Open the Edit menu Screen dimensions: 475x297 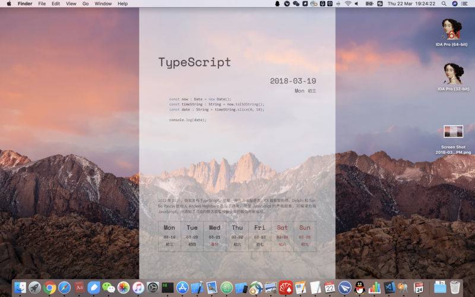[x=56, y=4]
